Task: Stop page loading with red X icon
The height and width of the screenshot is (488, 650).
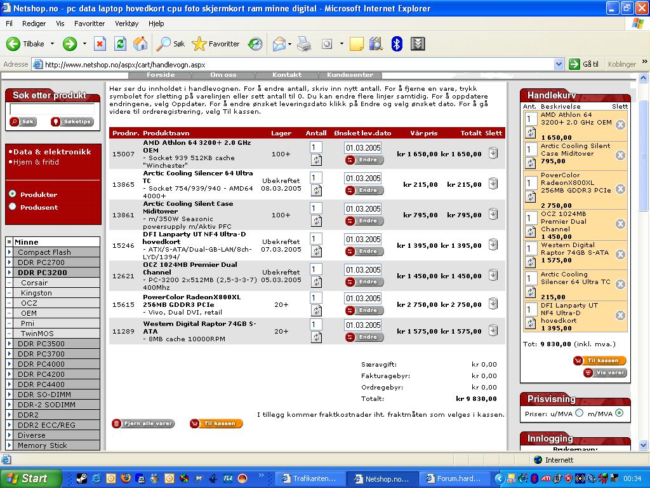Action: 100,44
